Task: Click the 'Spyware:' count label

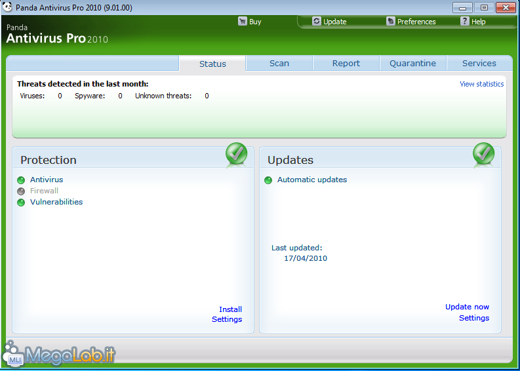Action: pos(90,96)
